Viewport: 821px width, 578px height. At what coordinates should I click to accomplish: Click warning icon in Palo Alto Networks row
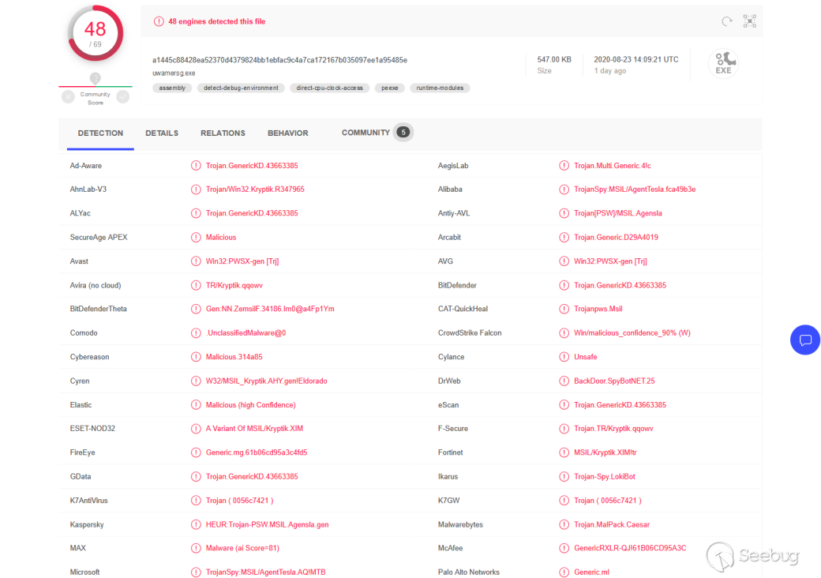[564, 572]
